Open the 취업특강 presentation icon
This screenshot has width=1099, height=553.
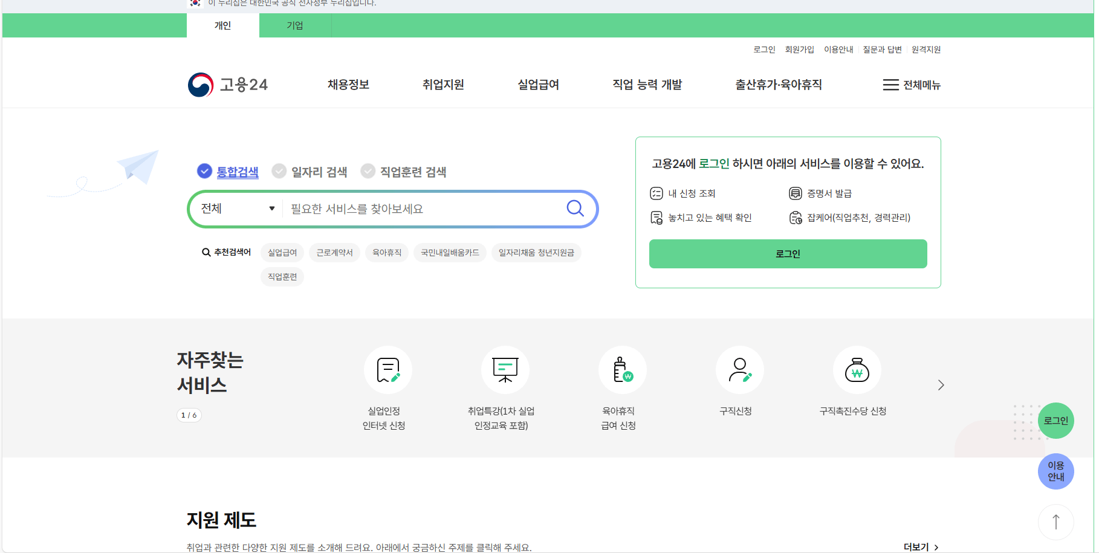click(x=505, y=370)
